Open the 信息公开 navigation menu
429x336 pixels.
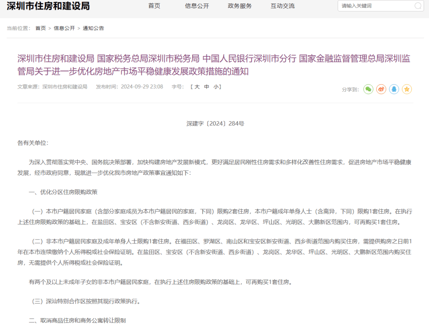pyautogui.click(x=197, y=6)
